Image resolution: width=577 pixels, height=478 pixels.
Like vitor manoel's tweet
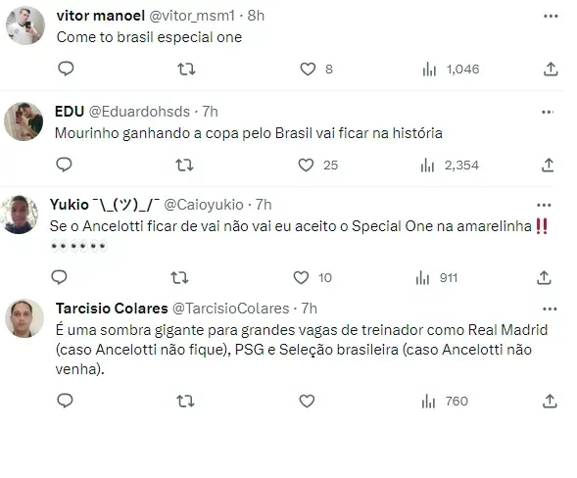[x=308, y=70]
